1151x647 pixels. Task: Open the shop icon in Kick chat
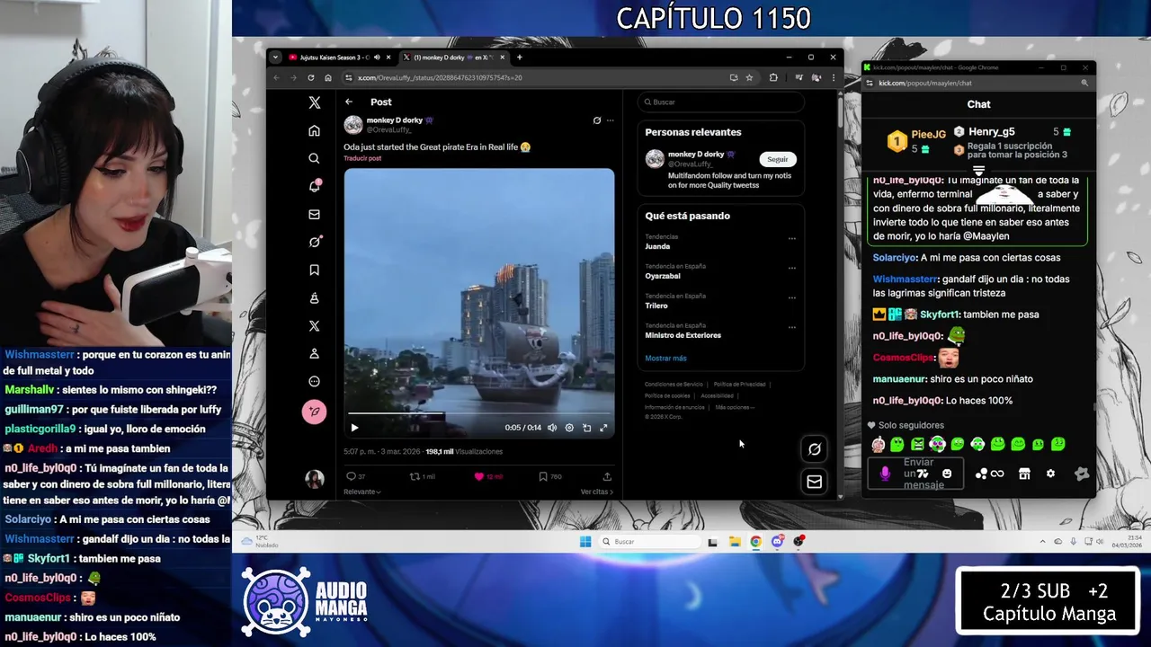point(1024,474)
